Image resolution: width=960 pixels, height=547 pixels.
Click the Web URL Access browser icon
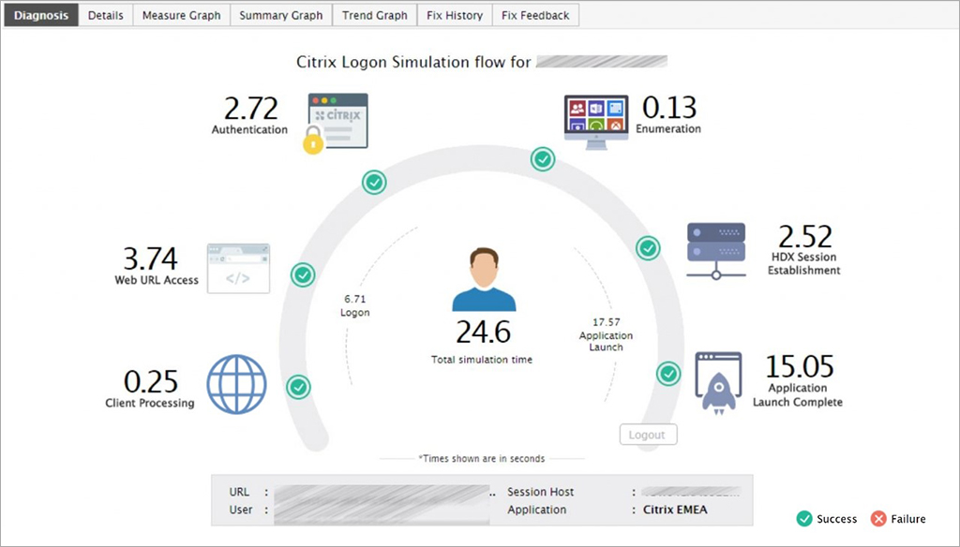point(238,269)
